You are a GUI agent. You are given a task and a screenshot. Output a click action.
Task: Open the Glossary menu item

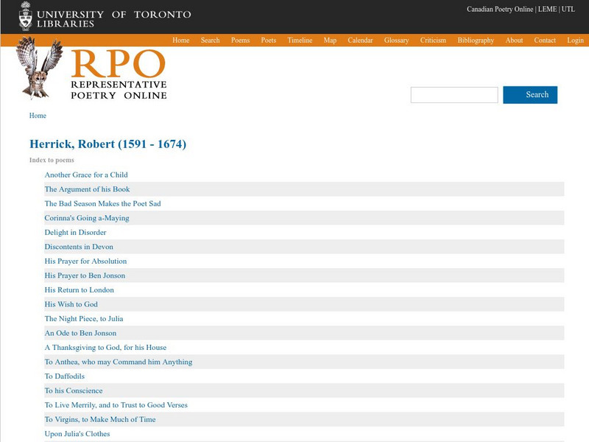point(396,41)
